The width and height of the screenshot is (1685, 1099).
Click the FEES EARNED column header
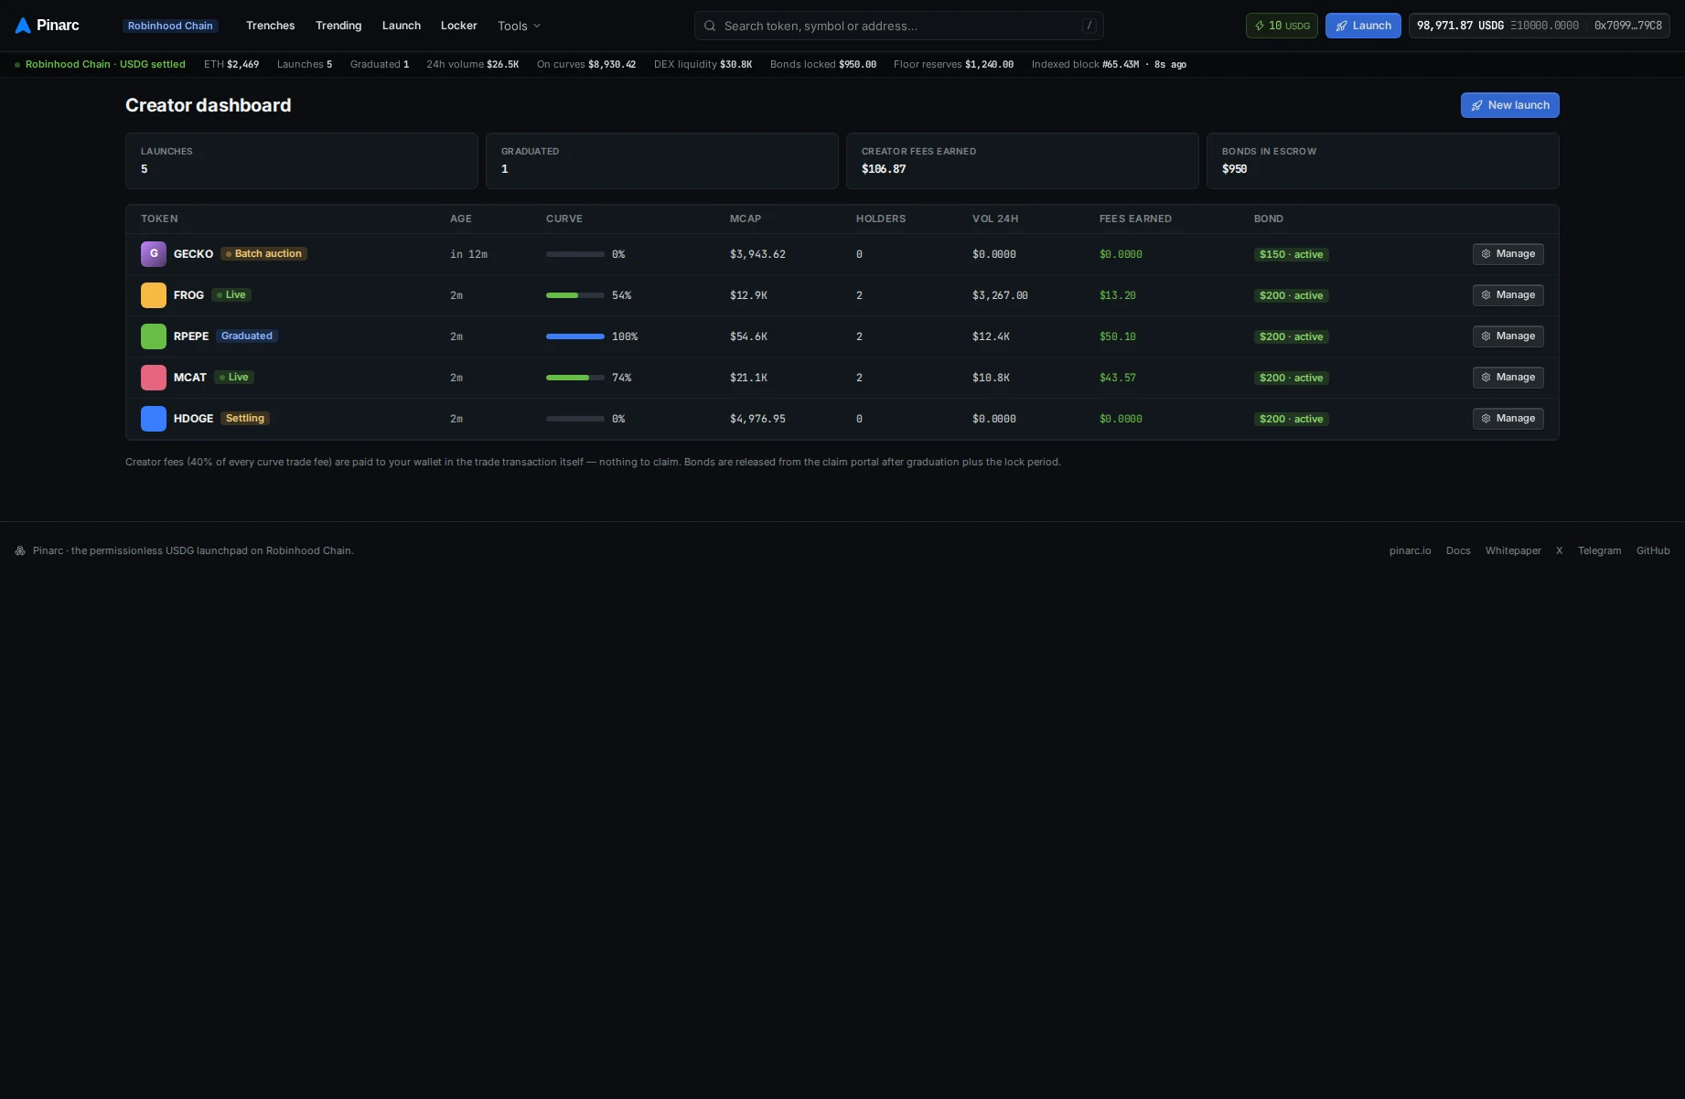(1135, 219)
